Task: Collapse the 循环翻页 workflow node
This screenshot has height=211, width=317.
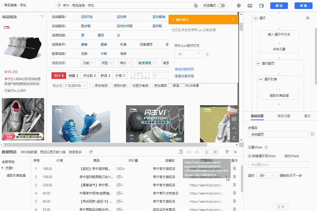Action: coord(258,64)
